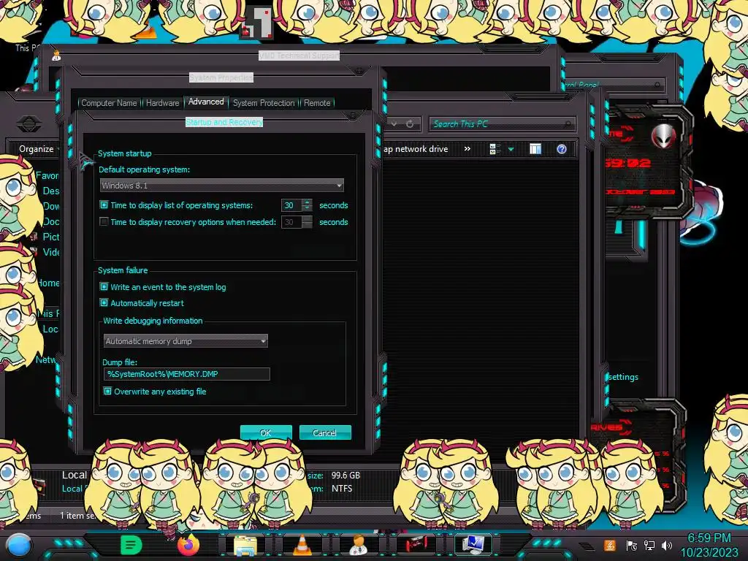Switch to Remote tab
This screenshot has height=561, width=748.
[x=317, y=102]
